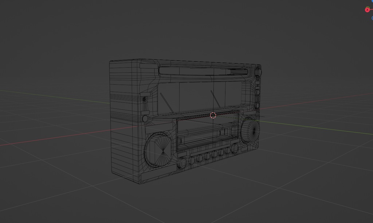
Task: Click the 3D cursor at the model's center
Action: pyautogui.click(x=213, y=116)
